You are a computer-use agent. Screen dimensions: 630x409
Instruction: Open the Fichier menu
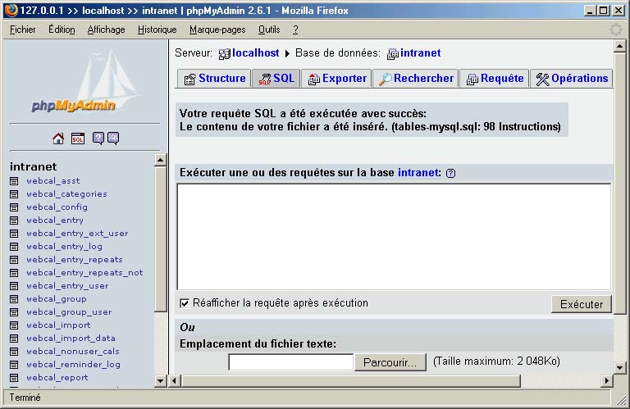22,30
